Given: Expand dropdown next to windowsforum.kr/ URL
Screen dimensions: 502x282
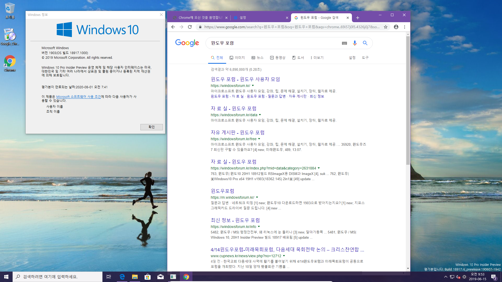Looking at the screenshot, I should [x=253, y=86].
